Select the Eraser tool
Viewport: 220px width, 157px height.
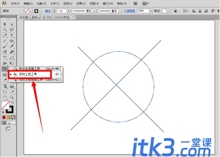(x=12, y=52)
